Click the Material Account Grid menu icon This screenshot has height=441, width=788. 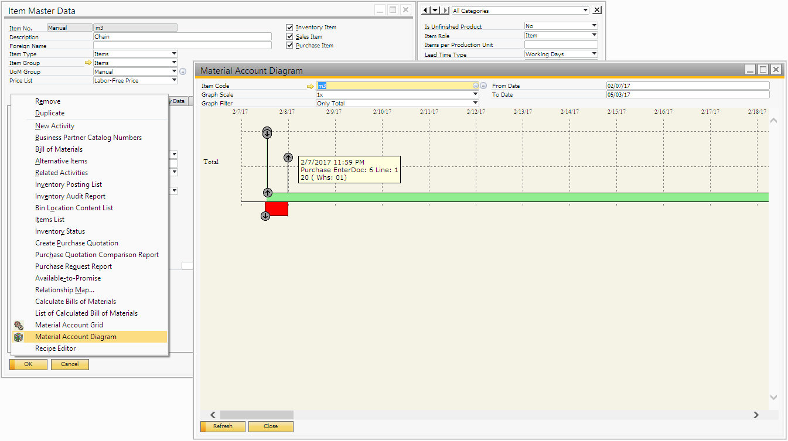pos(19,325)
